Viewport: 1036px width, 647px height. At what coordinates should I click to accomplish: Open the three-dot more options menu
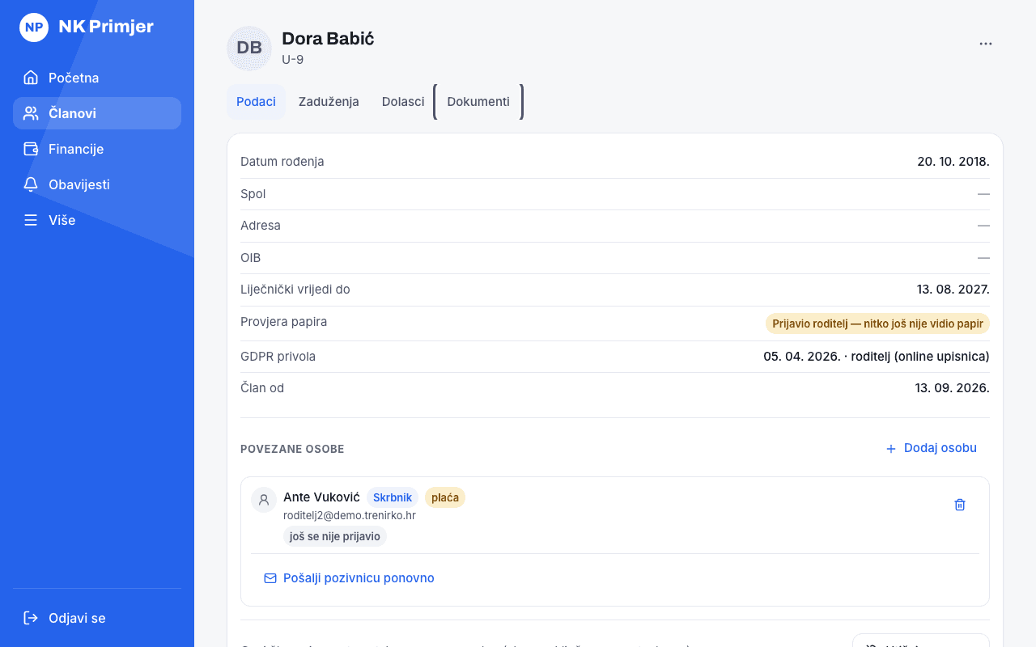(x=986, y=44)
